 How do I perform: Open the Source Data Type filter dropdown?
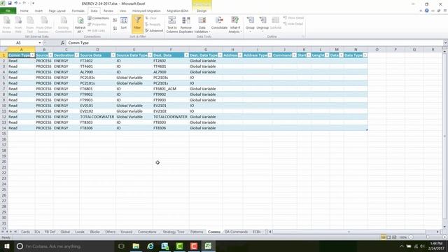pos(150,55)
